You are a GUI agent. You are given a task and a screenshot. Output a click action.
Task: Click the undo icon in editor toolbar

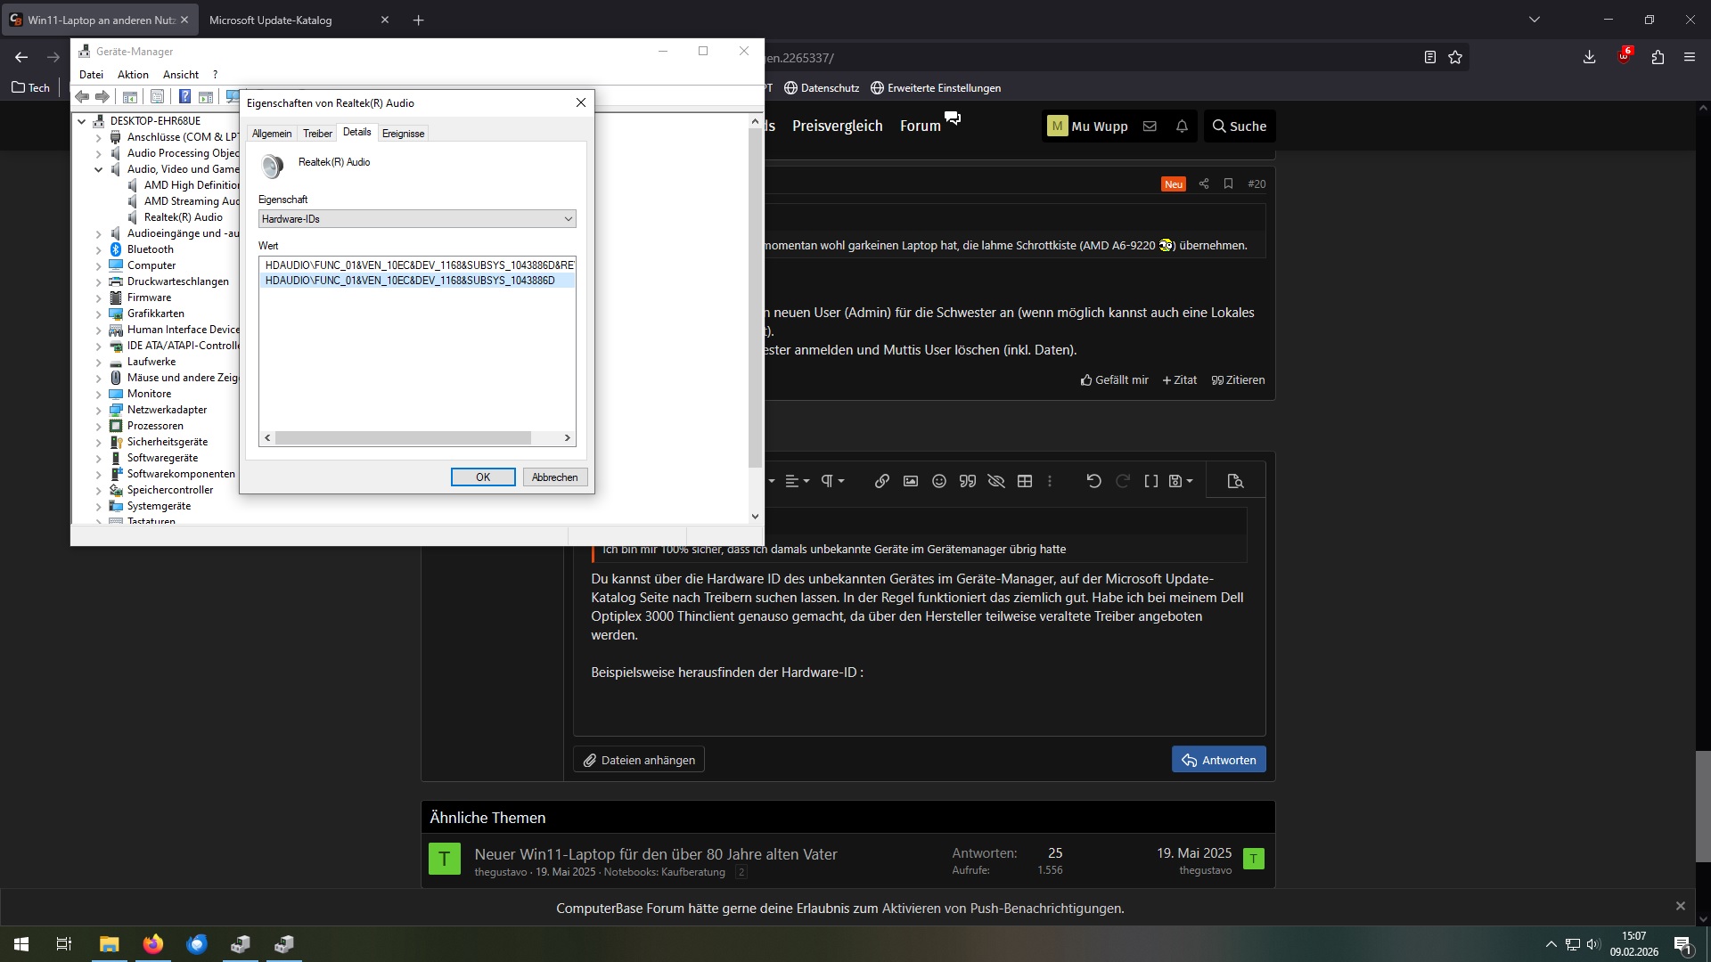click(1093, 481)
